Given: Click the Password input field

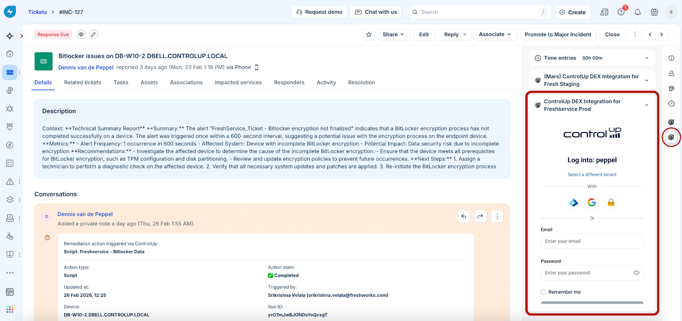Looking at the screenshot, I should point(592,273).
